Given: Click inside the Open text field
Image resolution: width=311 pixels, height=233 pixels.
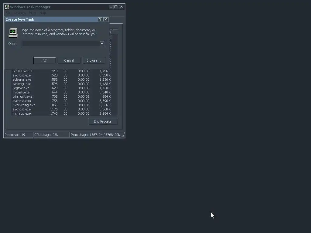Looking at the screenshot, I should [x=60, y=44].
